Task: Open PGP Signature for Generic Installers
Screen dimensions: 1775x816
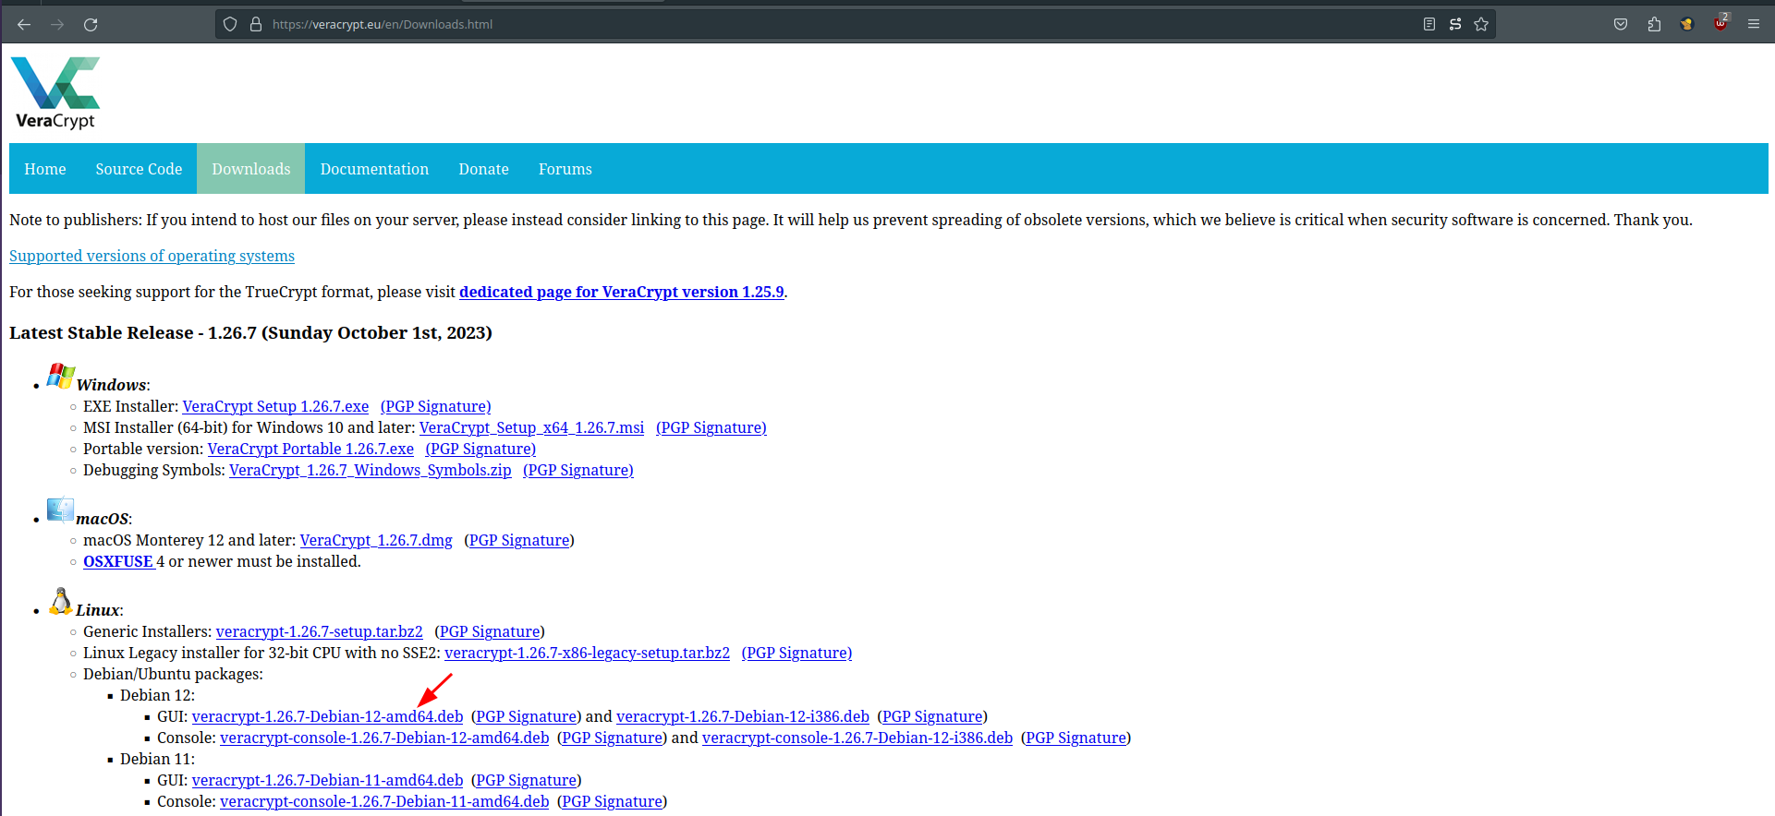Action: point(490,631)
